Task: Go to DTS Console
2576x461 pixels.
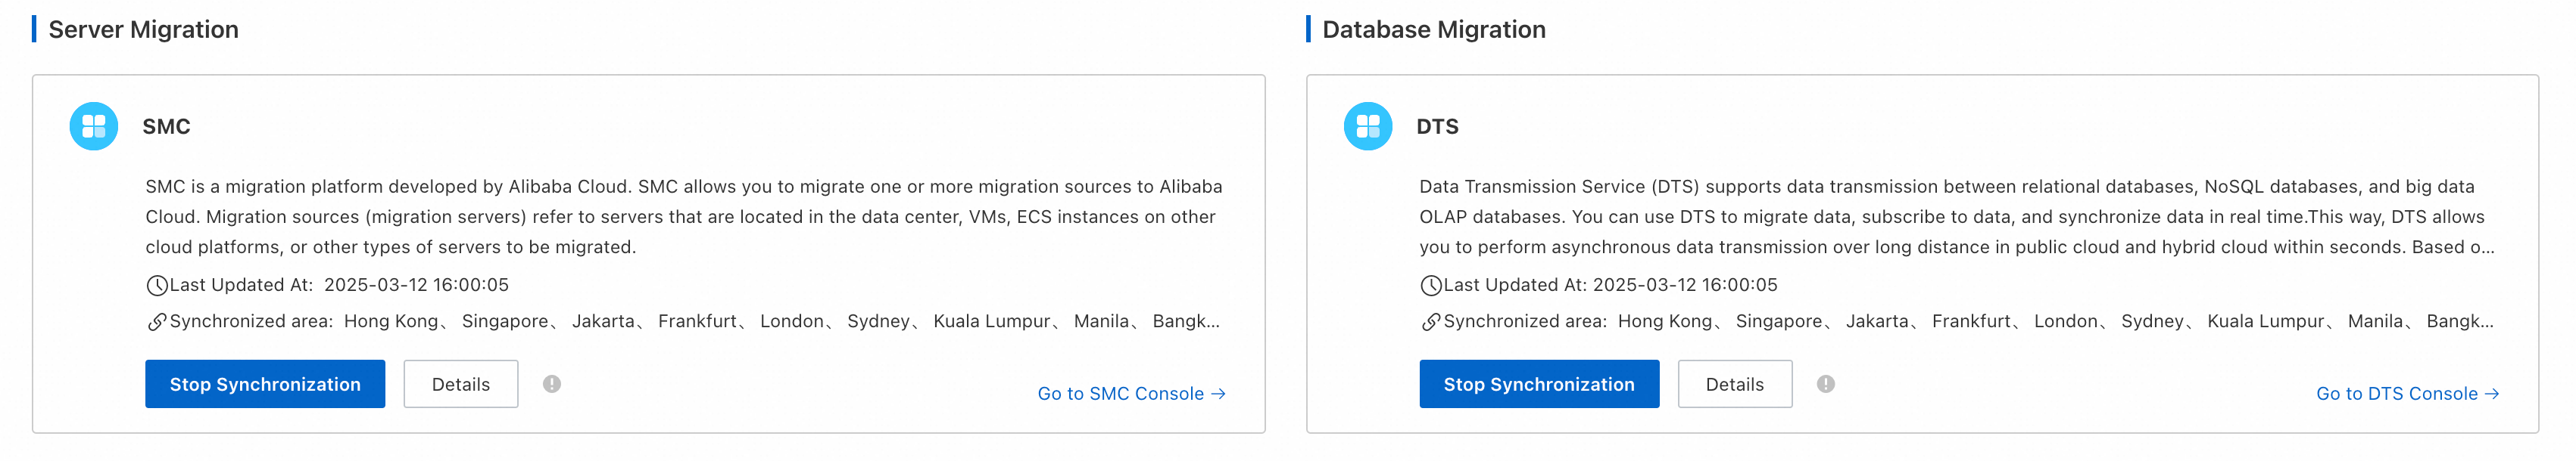Action: point(2406,394)
